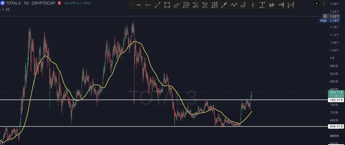Open the TOTAL3 · 1D · CRYPTOCAP symbol title
345x145 pixels.
[31, 3]
